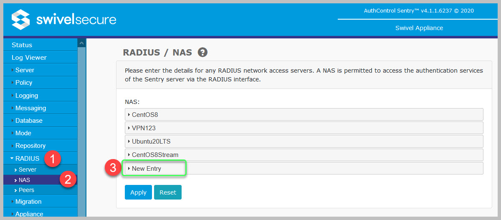Expand the Database menu section
The width and height of the screenshot is (501, 220).
(x=29, y=121)
